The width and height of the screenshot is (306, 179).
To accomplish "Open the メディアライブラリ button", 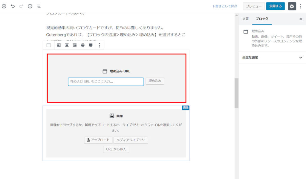I will point(131,140).
